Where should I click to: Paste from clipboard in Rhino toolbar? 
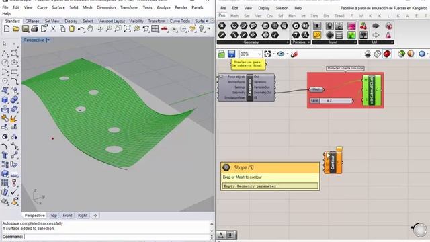pos(72,28)
